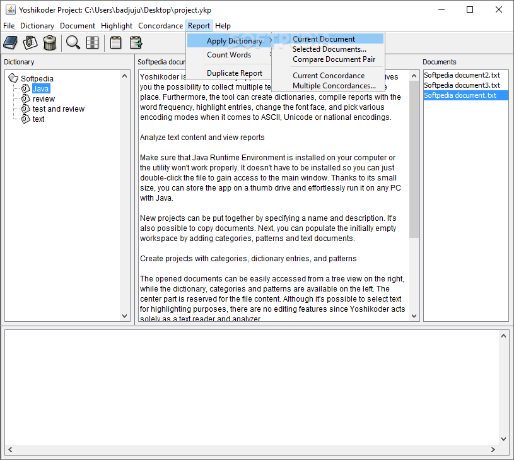Click bottom report pane scroll up arrow
The width and height of the screenshot is (514, 460).
[x=503, y=336]
